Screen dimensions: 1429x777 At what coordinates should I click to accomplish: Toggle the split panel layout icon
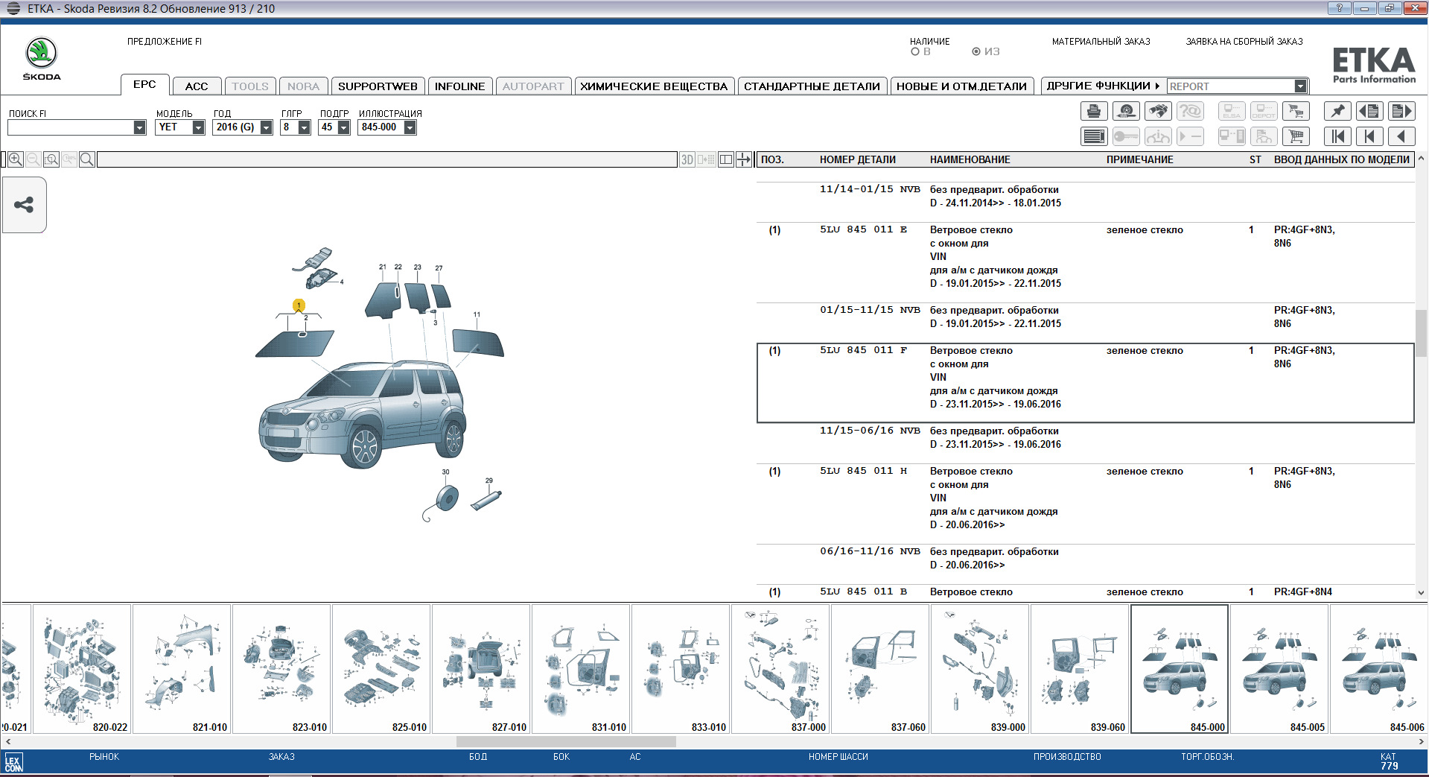pyautogui.click(x=725, y=159)
